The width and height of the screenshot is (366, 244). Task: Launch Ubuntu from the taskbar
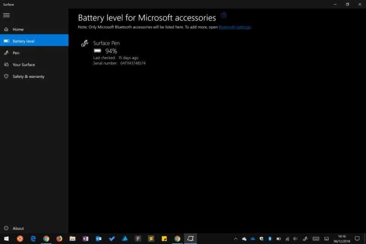(x=20, y=239)
